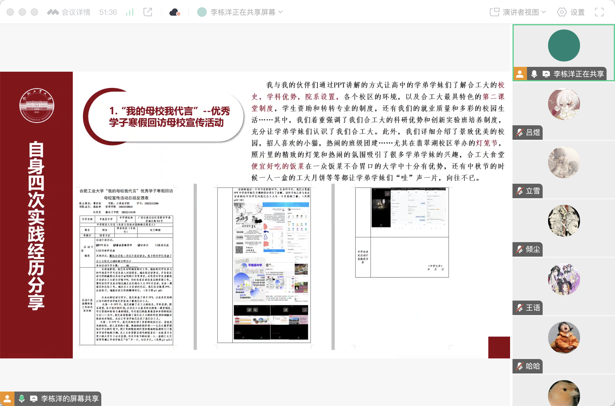Toggle muted microphone icon for 倾尘
The height and width of the screenshot is (406, 615).
519,249
